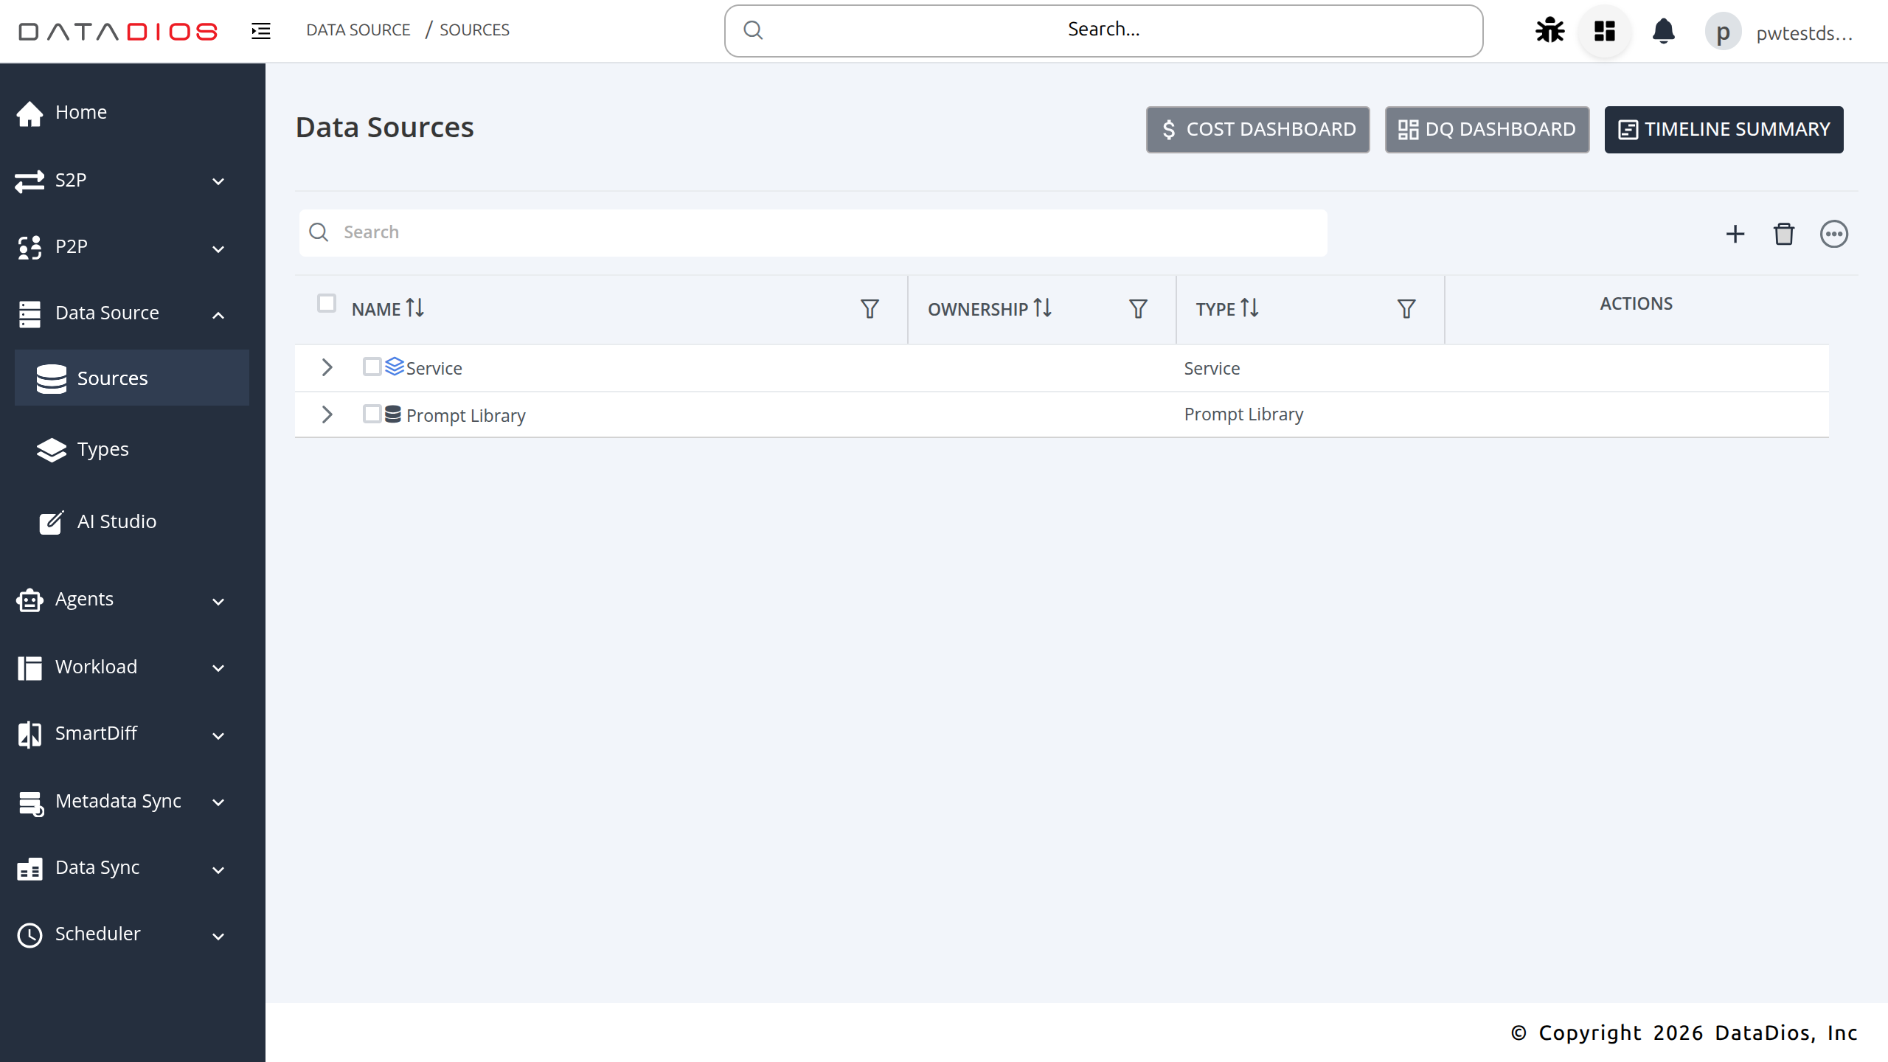This screenshot has width=1888, height=1062.
Task: Open notifications bell
Action: 1664,31
